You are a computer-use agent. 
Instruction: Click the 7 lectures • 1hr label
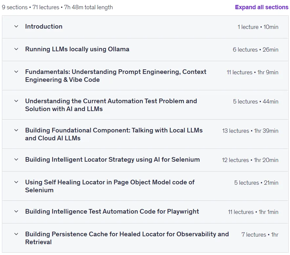pos(260,235)
